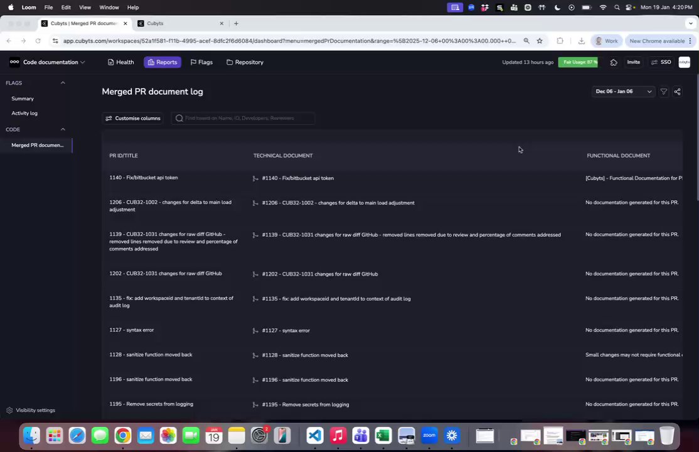Screen dimensions: 699x452
Task: Open Microsoft Teams in the Dock
Action: click(x=361, y=436)
